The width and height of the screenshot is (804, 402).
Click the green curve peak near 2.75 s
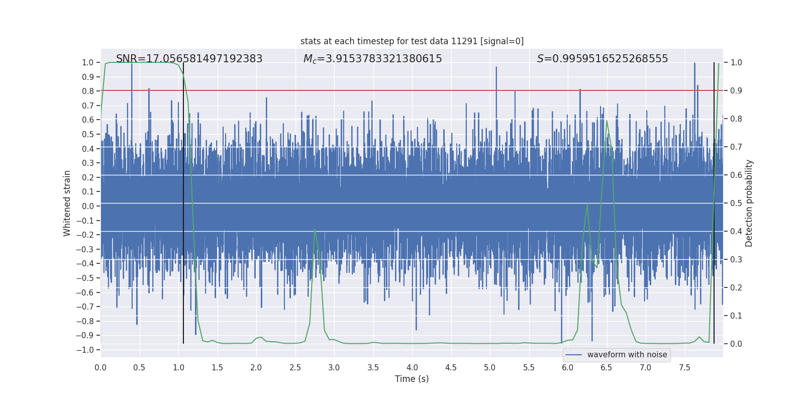[315, 229]
